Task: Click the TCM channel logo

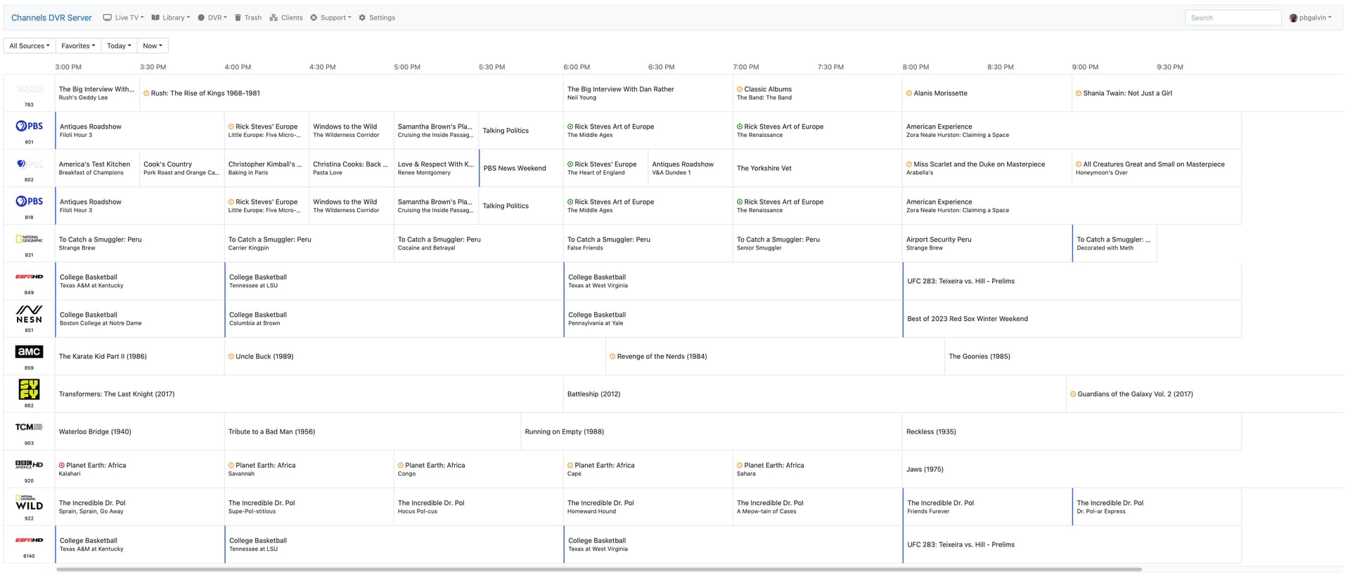Action: (29, 427)
